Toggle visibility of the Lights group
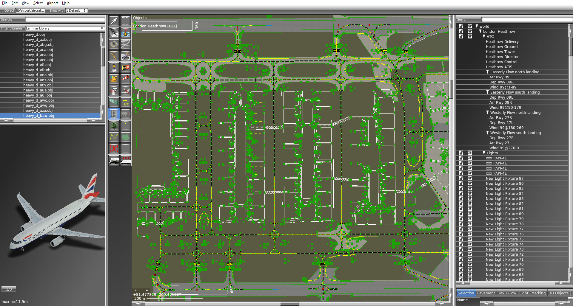Screen dimensions: 573x306 470,153
